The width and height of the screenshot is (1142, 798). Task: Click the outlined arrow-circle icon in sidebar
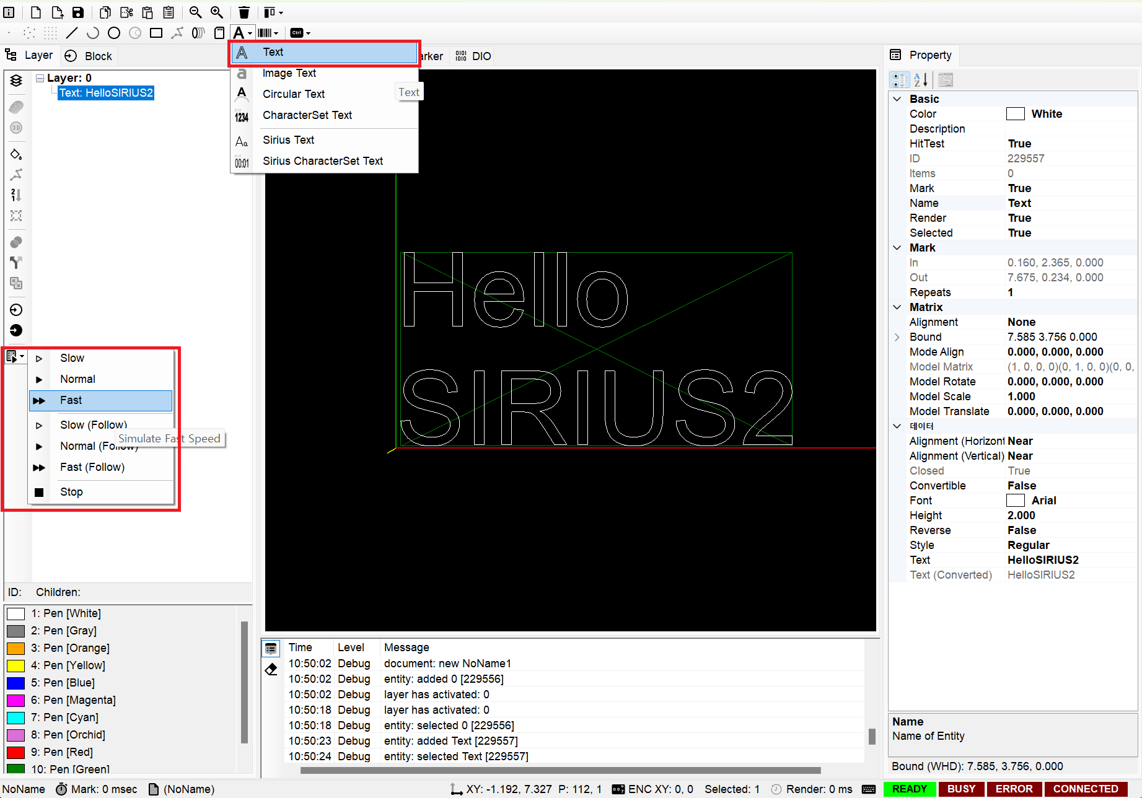(16, 310)
